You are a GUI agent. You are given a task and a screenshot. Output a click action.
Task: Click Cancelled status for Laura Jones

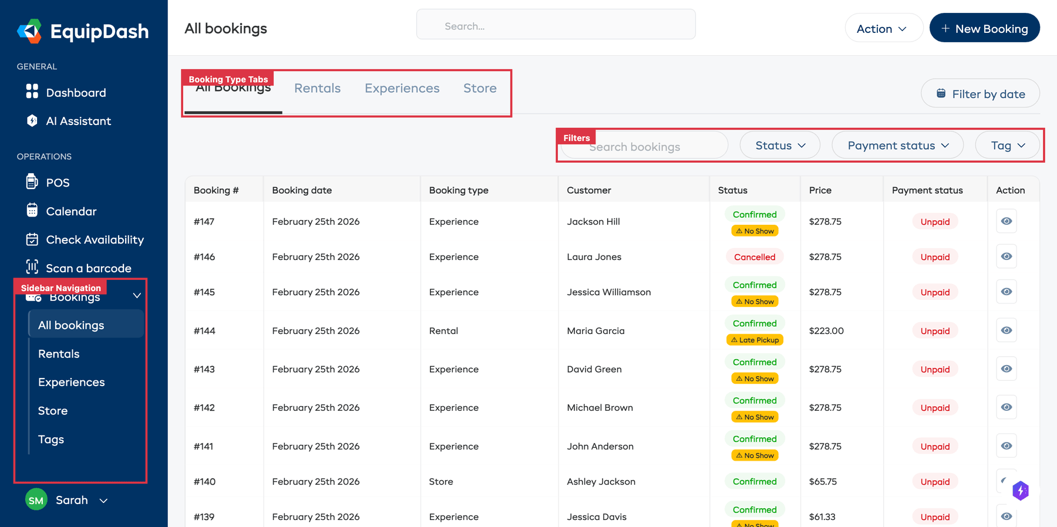pyautogui.click(x=755, y=257)
